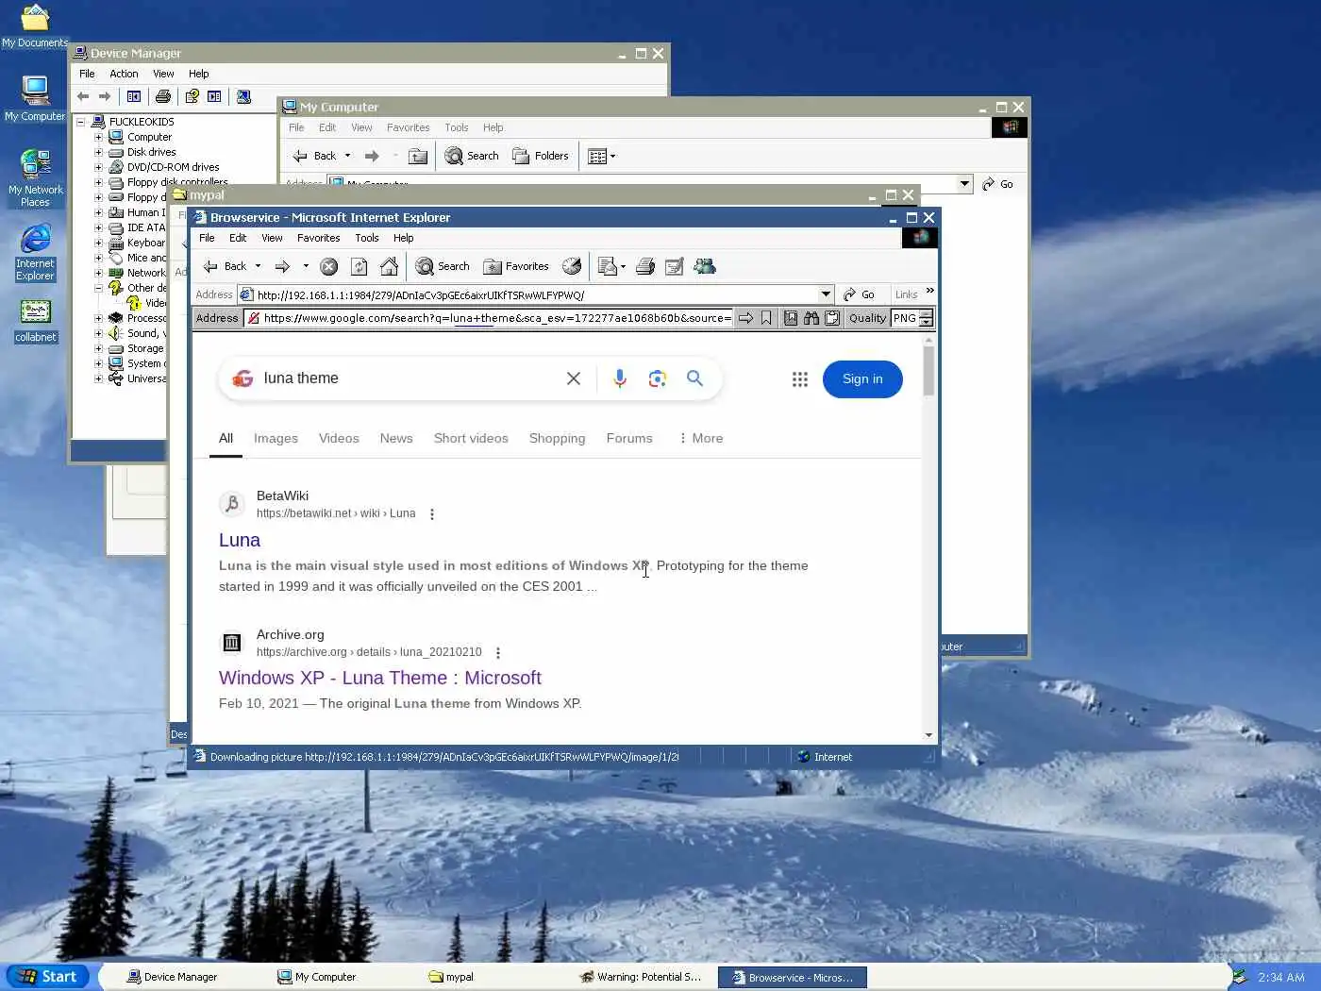This screenshot has height=991, width=1321.
Task: Open Warning: Potential S... taskbar item
Action: [x=644, y=977]
